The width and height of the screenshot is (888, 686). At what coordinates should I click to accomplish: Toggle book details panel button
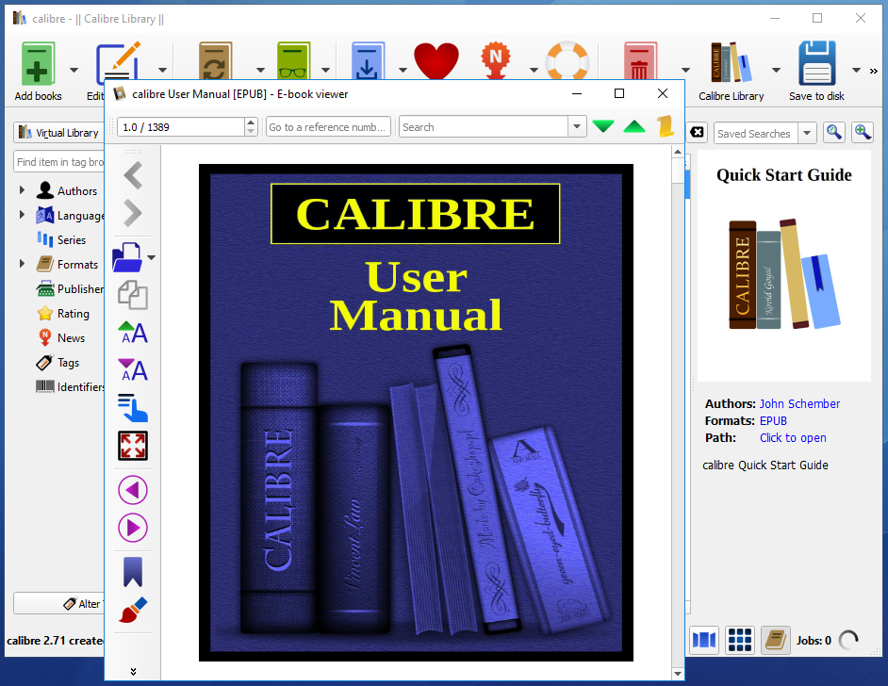point(775,640)
